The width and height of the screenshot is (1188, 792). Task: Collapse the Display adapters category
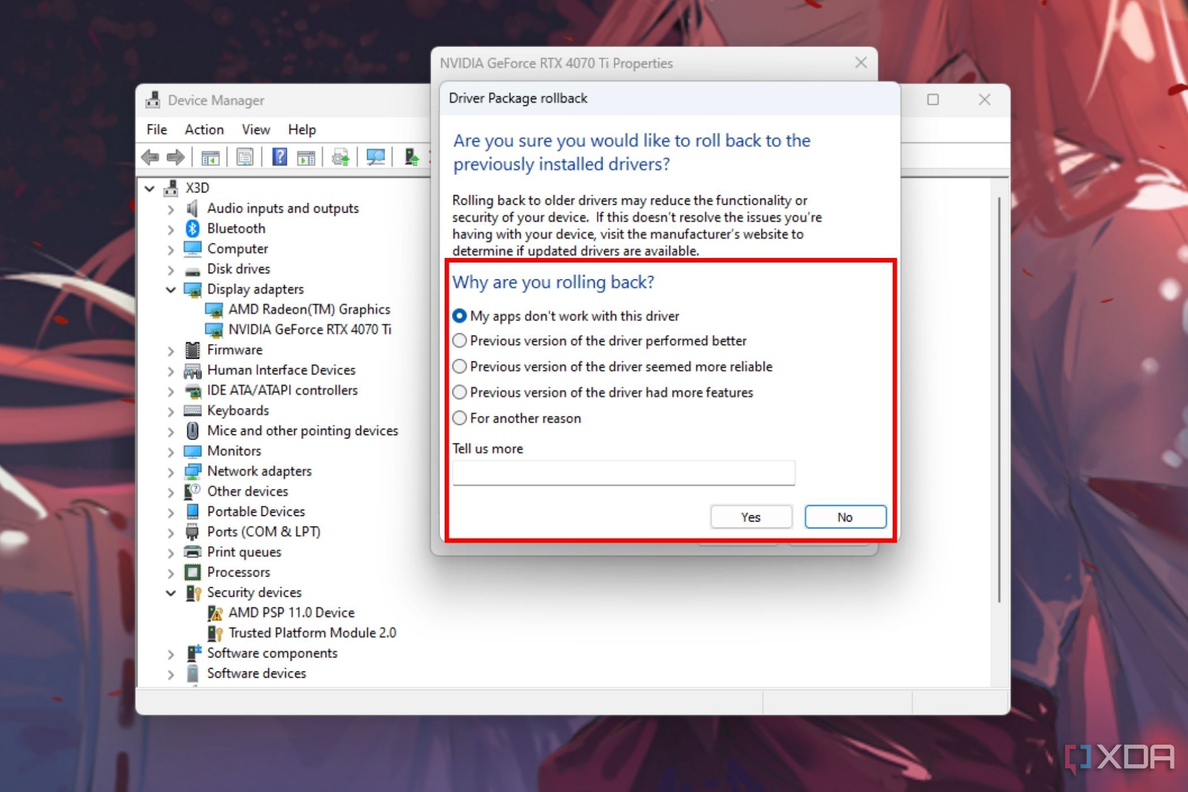pyautogui.click(x=171, y=290)
